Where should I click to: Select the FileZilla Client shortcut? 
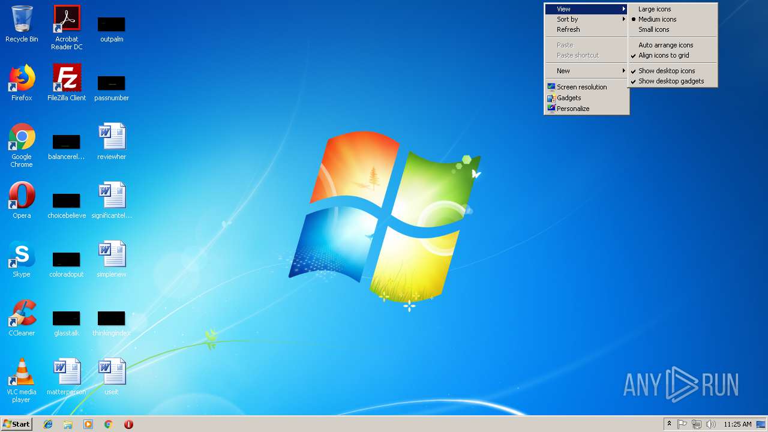[67, 83]
